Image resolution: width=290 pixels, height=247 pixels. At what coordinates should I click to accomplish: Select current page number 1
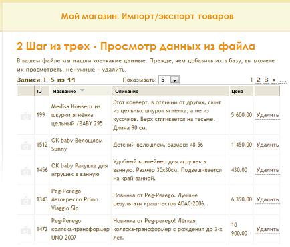[251, 80]
